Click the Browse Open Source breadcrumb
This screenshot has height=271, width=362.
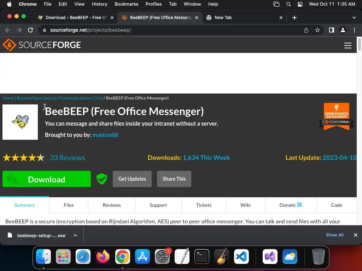[36, 98]
